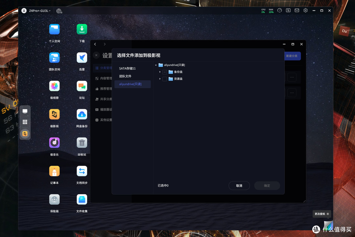Open the 回收站 recycle bin
Screen dimensions: 355x237
point(82,143)
